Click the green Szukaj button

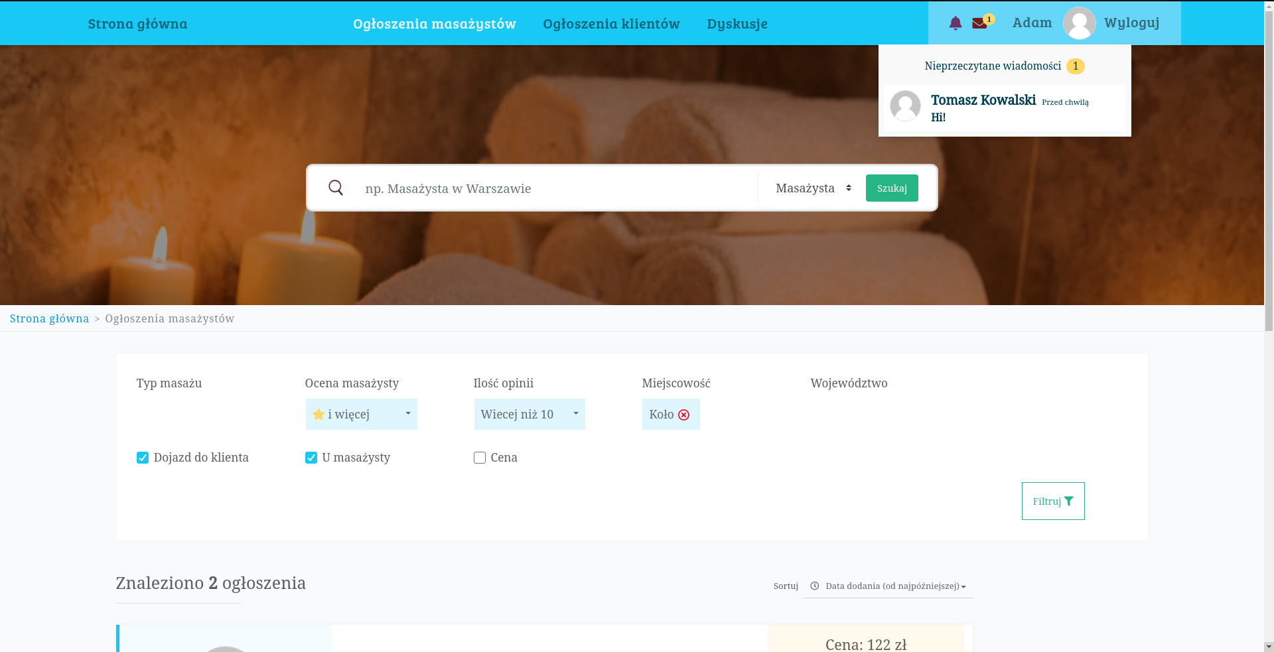[x=892, y=188]
